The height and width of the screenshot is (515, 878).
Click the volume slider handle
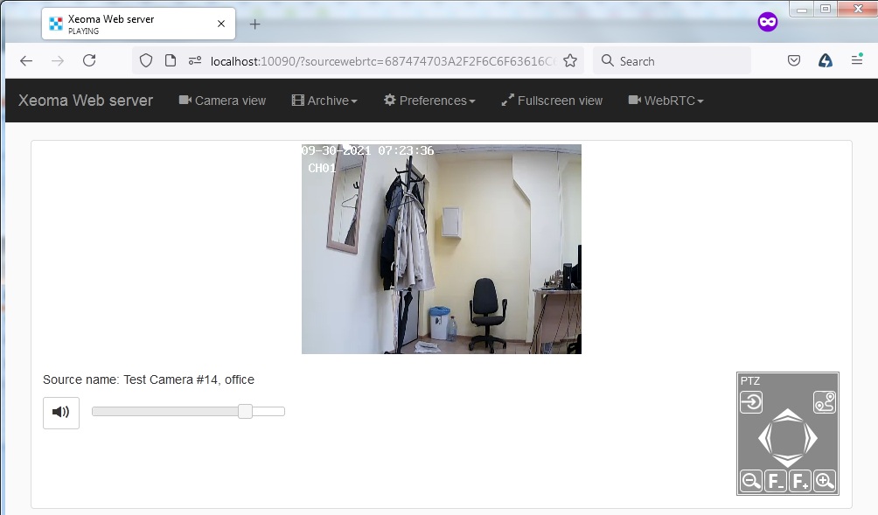coord(245,412)
